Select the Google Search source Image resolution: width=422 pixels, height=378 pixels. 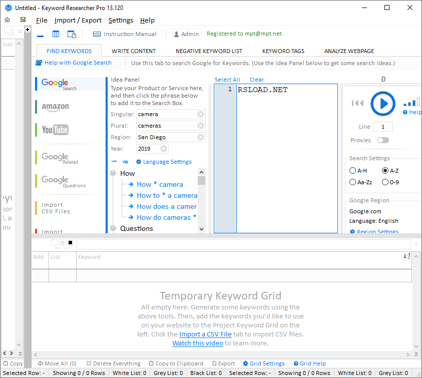(x=71, y=84)
